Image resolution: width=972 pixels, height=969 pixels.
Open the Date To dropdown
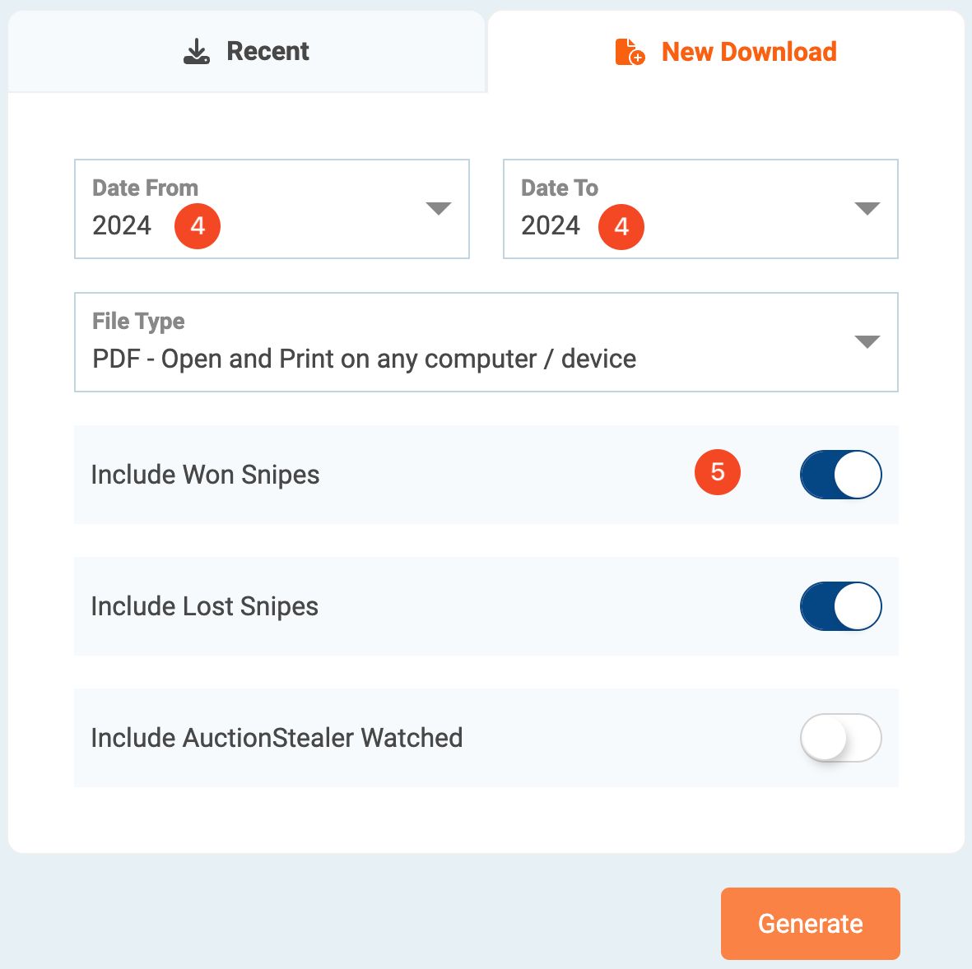click(x=700, y=209)
